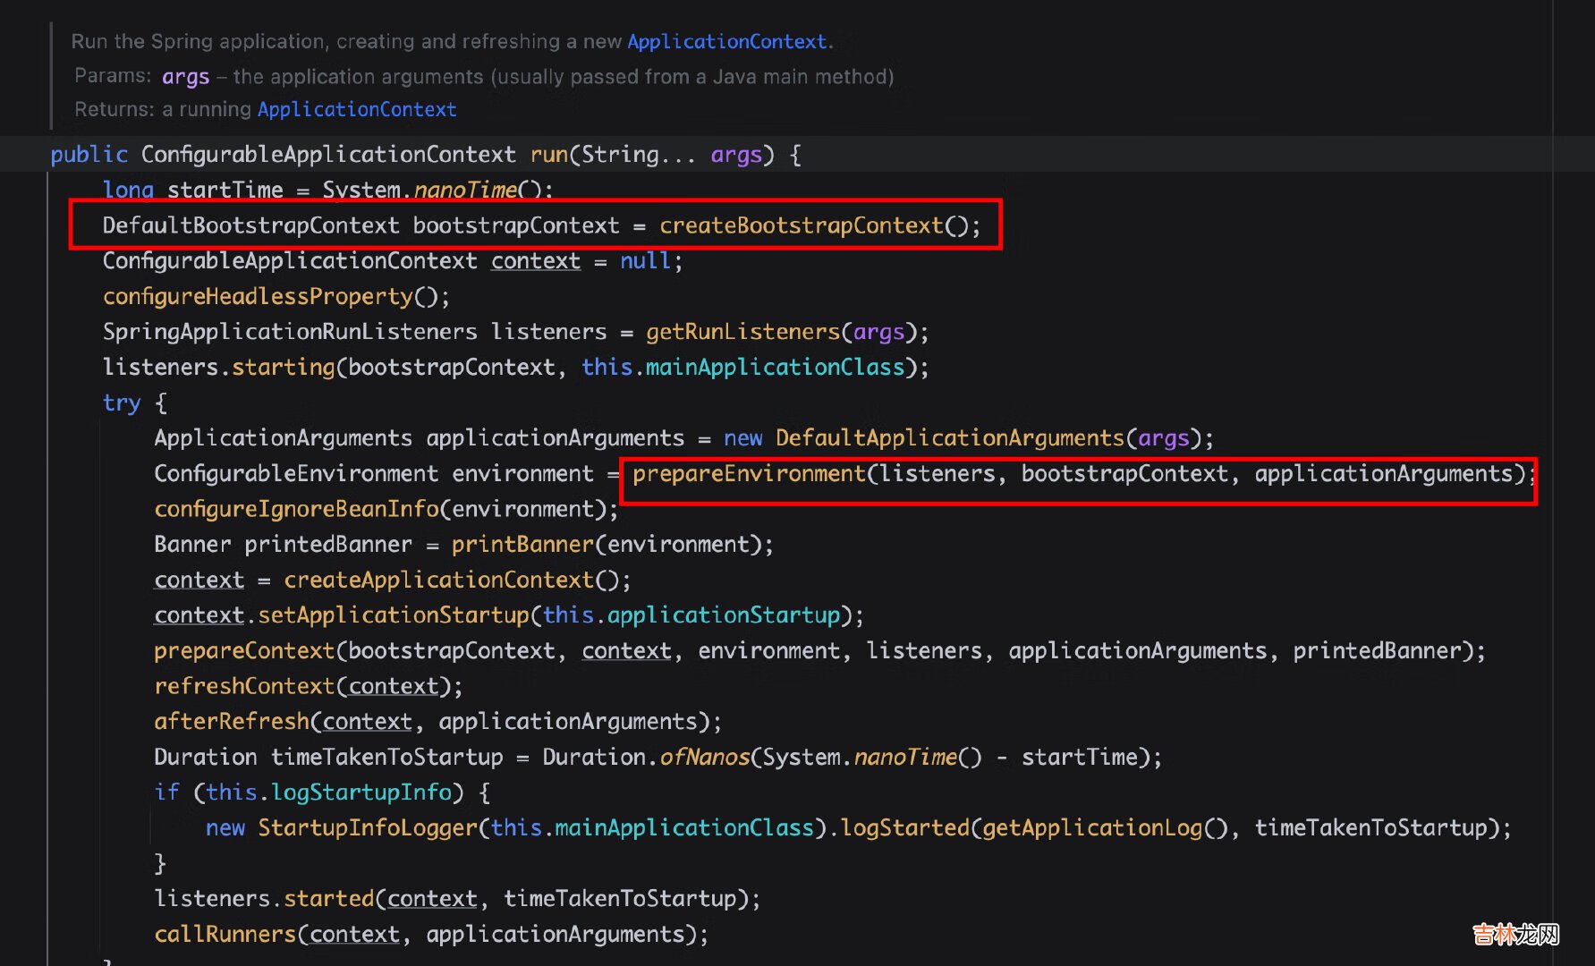Click the refreshContext method call
1595x966 pixels.
click(244, 686)
